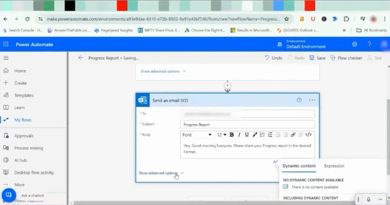This screenshot has height=205, width=390.
Task: Expand upper card's Show advanced options
Action: [x=163, y=71]
